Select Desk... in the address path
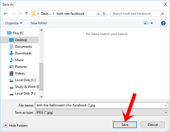 [46, 14]
